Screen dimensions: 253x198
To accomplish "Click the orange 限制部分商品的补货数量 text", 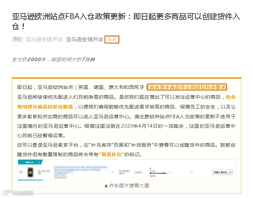I will click(x=45, y=107).
